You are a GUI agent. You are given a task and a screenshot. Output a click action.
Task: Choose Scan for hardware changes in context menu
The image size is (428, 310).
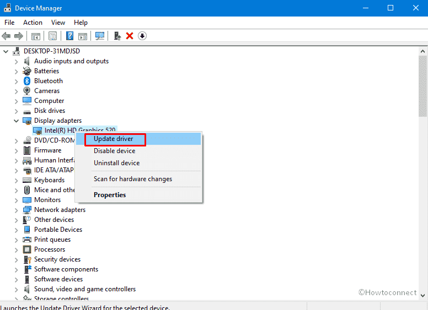(138, 179)
